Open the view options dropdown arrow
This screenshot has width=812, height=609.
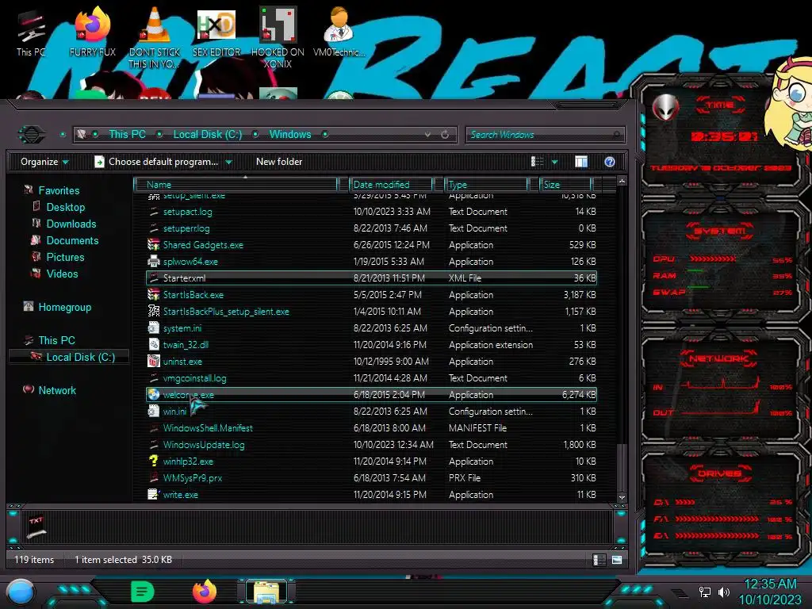point(554,162)
